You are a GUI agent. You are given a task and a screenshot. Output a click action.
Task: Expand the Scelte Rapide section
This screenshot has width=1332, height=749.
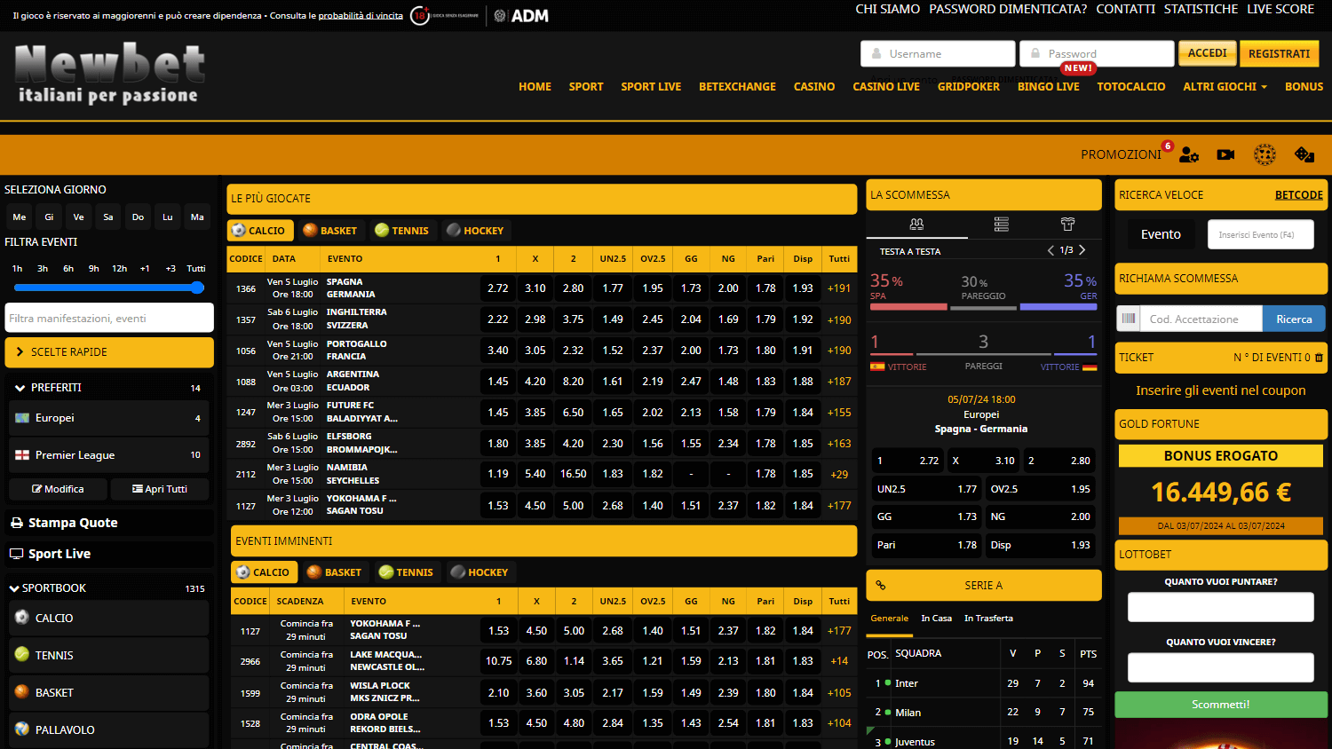click(x=109, y=352)
